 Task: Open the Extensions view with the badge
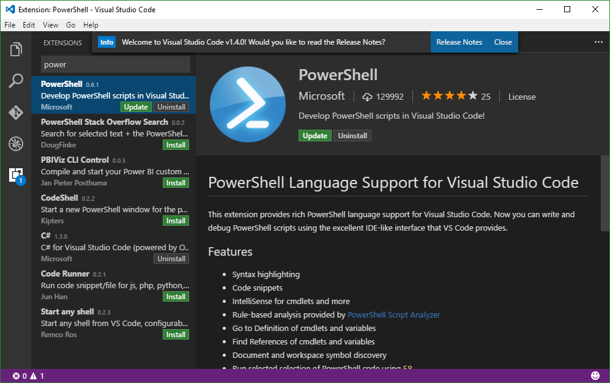click(16, 176)
